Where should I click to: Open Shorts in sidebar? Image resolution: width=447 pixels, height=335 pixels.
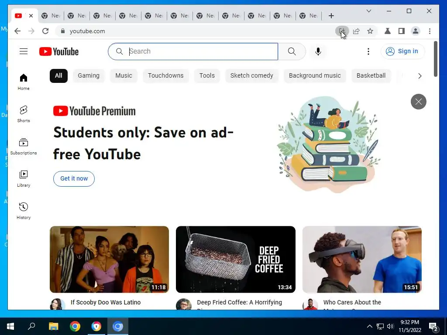tap(24, 114)
